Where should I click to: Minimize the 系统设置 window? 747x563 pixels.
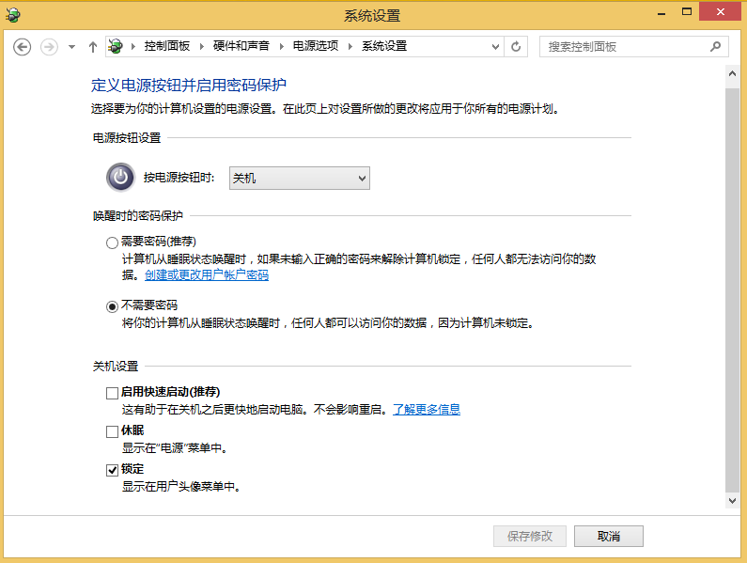point(661,12)
